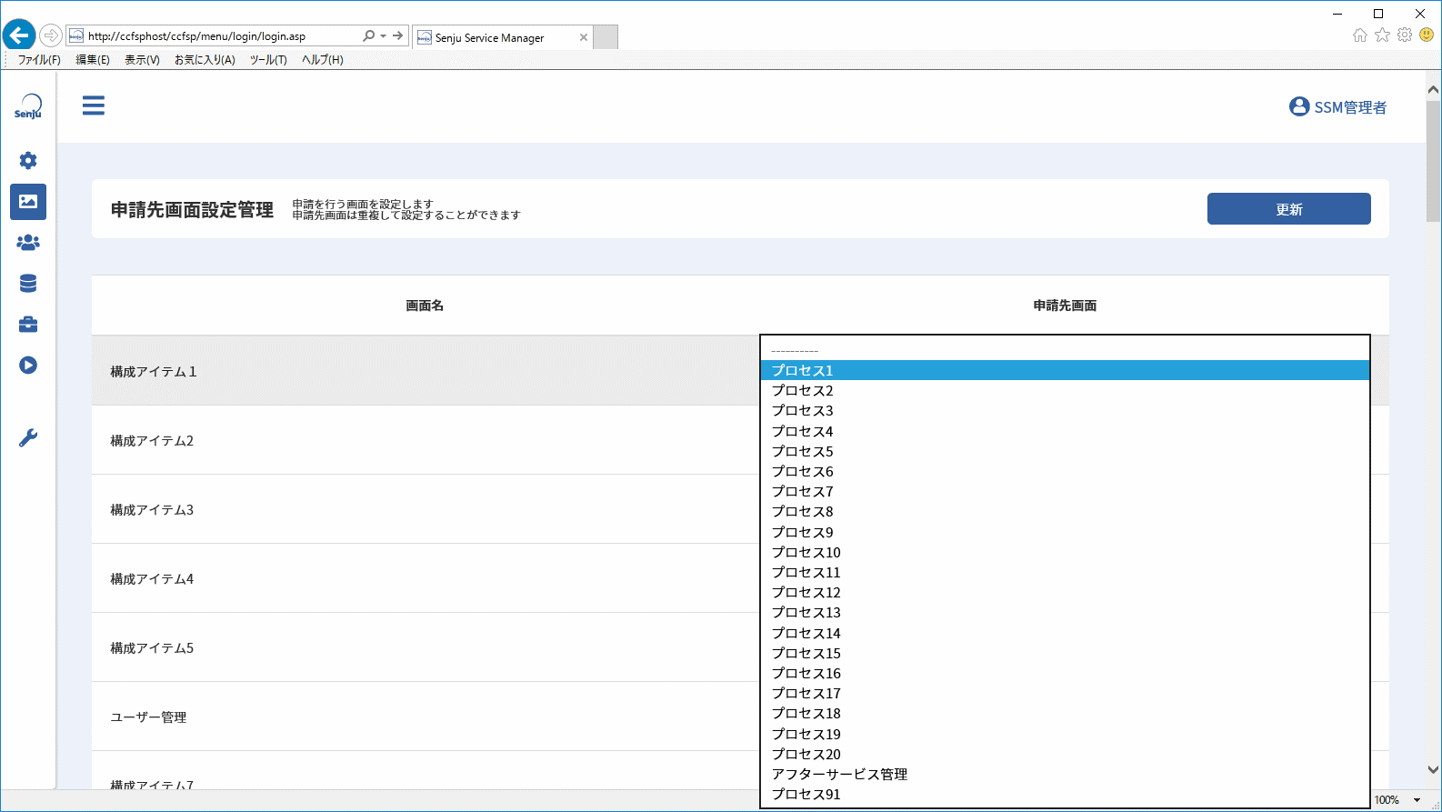
Task: Open the 表示(V) menu
Action: point(142,60)
